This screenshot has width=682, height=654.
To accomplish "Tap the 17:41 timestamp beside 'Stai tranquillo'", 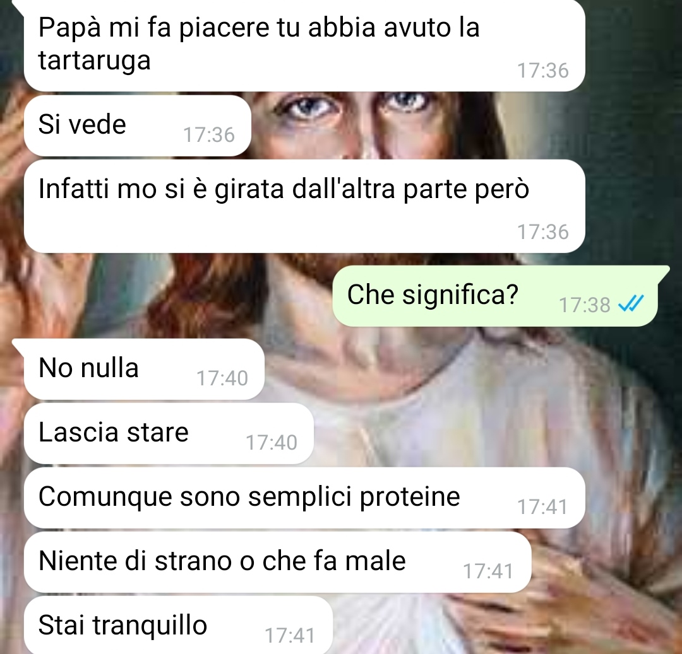I will click(290, 635).
